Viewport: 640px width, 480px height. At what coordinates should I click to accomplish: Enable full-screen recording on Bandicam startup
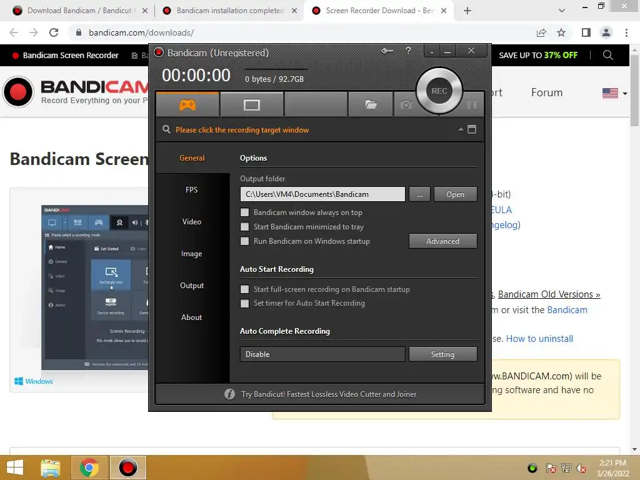coord(244,289)
